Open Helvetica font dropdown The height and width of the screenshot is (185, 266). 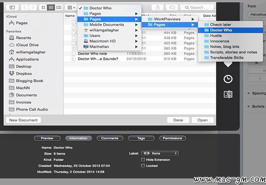pyautogui.click(x=257, y=14)
